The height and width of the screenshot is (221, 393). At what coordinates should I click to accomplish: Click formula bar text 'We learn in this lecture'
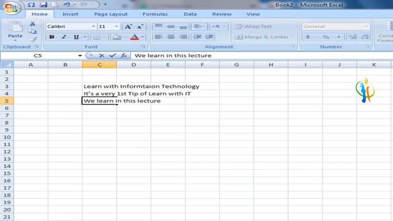coord(173,56)
